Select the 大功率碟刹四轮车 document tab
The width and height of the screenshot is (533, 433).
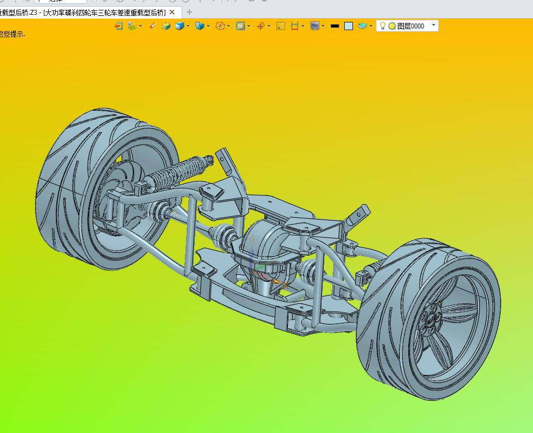coord(82,12)
